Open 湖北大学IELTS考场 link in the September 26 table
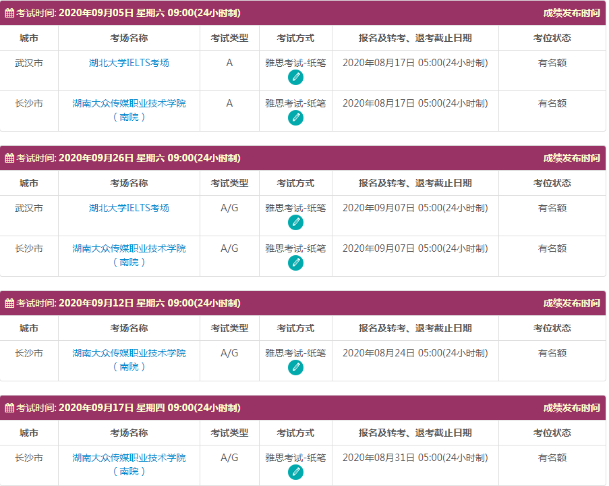 (129, 208)
